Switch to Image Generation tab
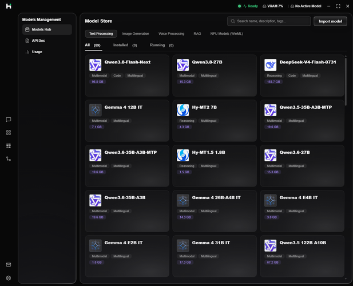The image size is (353, 286). pos(136,34)
